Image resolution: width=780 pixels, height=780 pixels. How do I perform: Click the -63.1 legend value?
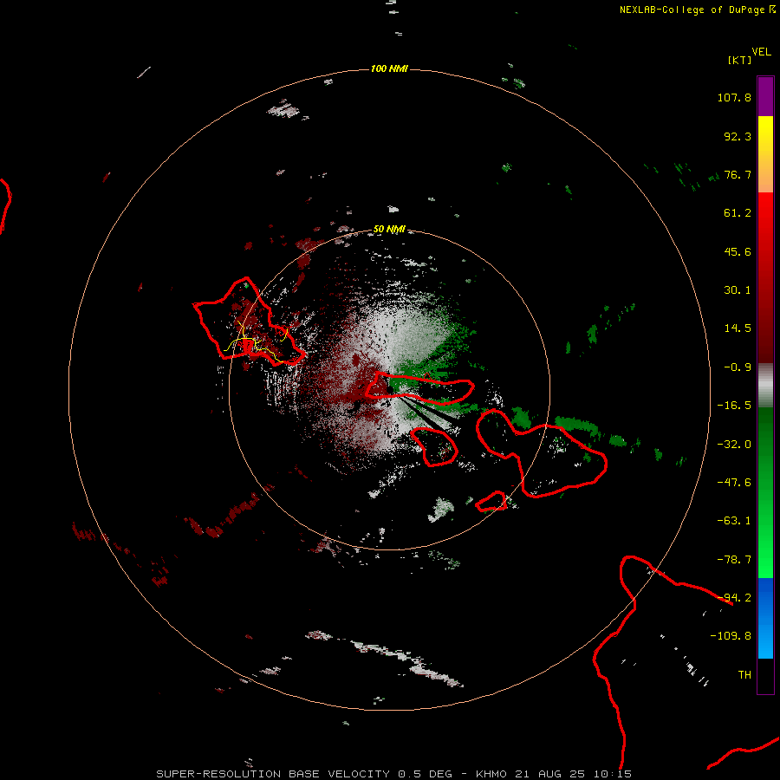click(x=734, y=521)
